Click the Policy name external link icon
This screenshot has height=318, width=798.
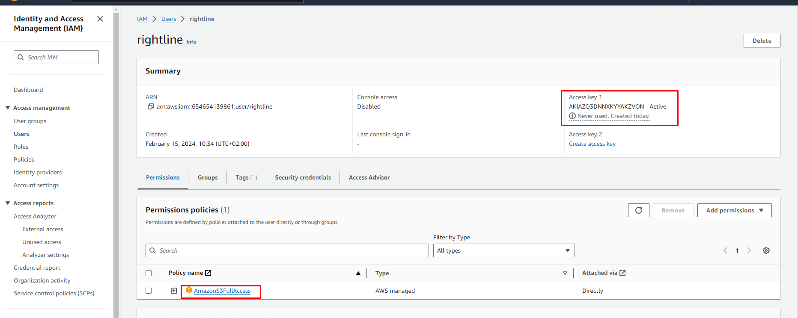(x=208, y=273)
